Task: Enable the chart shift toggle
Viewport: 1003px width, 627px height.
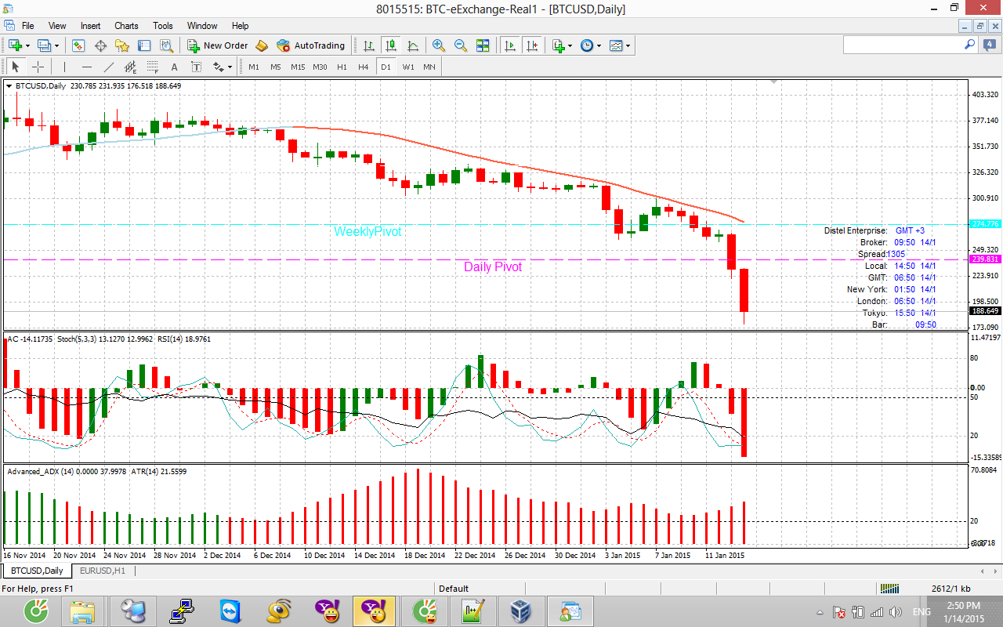Action: pos(533,45)
